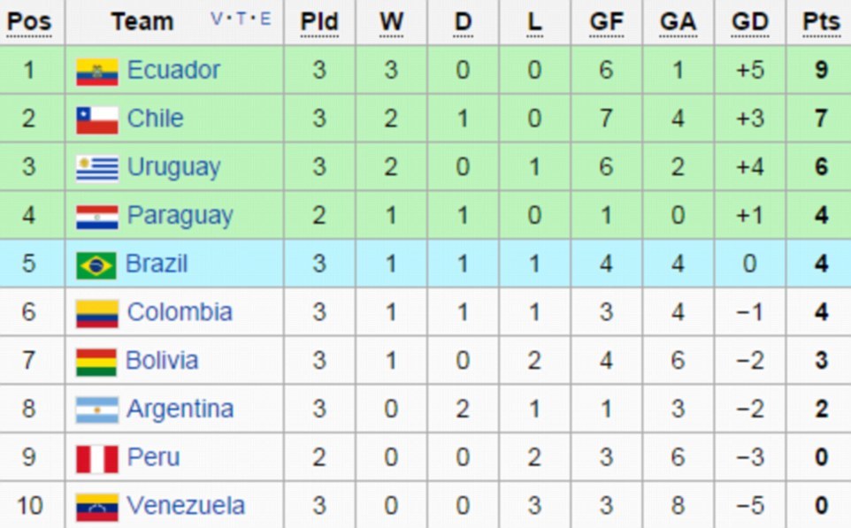The height and width of the screenshot is (528, 851).
Task: Click the Pts column header
Action: (x=821, y=21)
